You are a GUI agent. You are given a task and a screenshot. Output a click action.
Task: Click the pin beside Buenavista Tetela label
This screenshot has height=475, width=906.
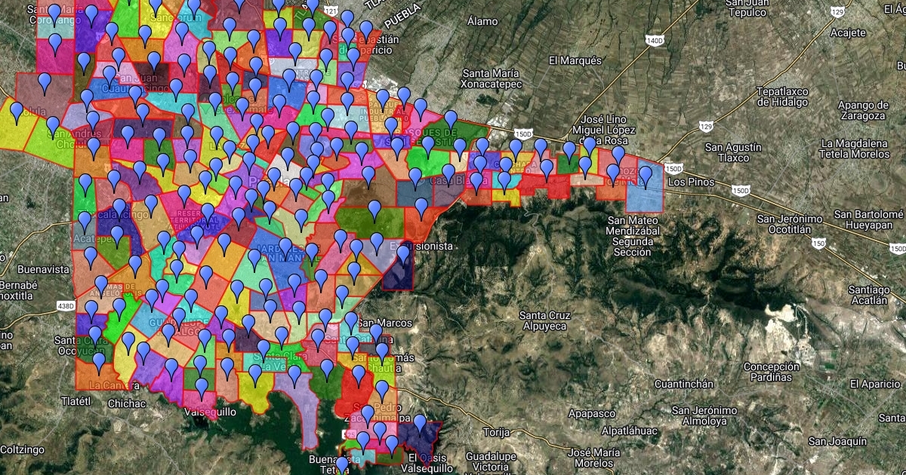pyautogui.click(x=342, y=466)
